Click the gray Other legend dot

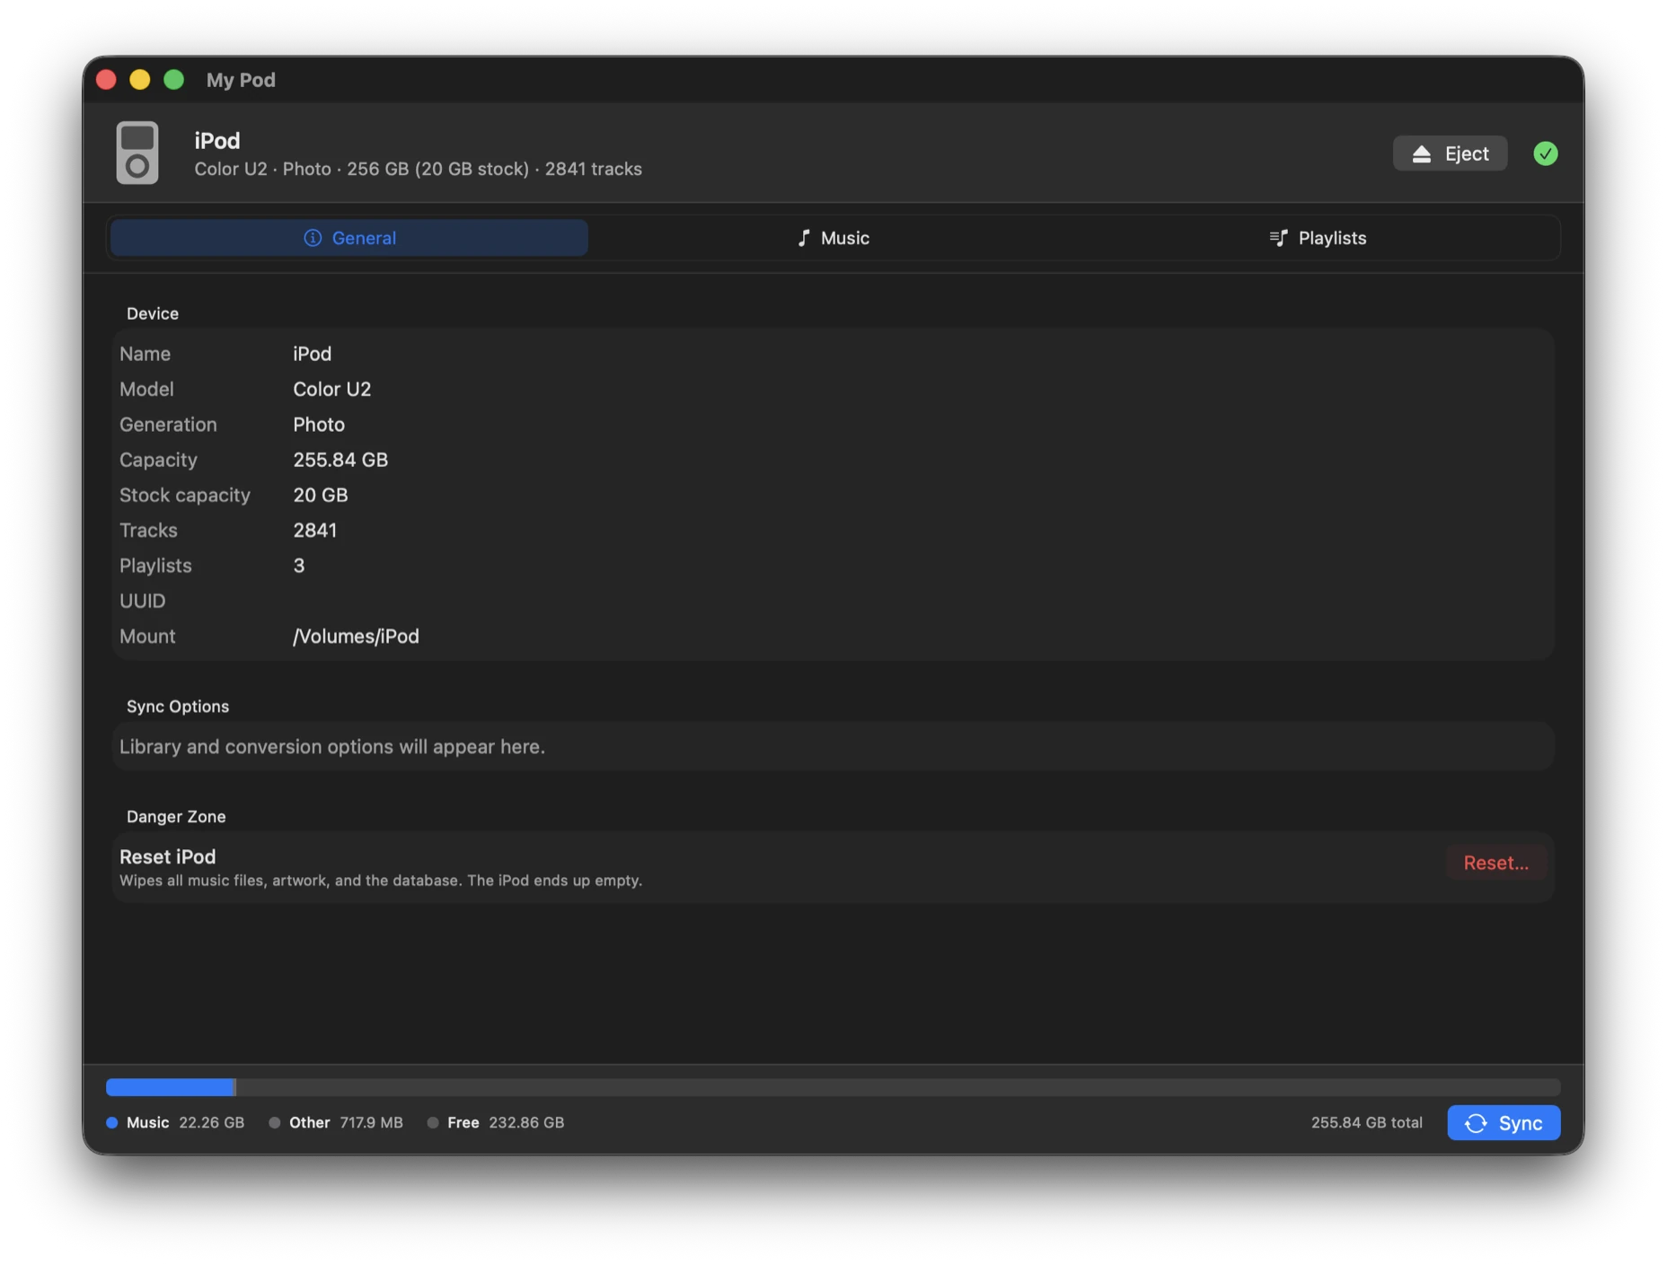coord(275,1122)
